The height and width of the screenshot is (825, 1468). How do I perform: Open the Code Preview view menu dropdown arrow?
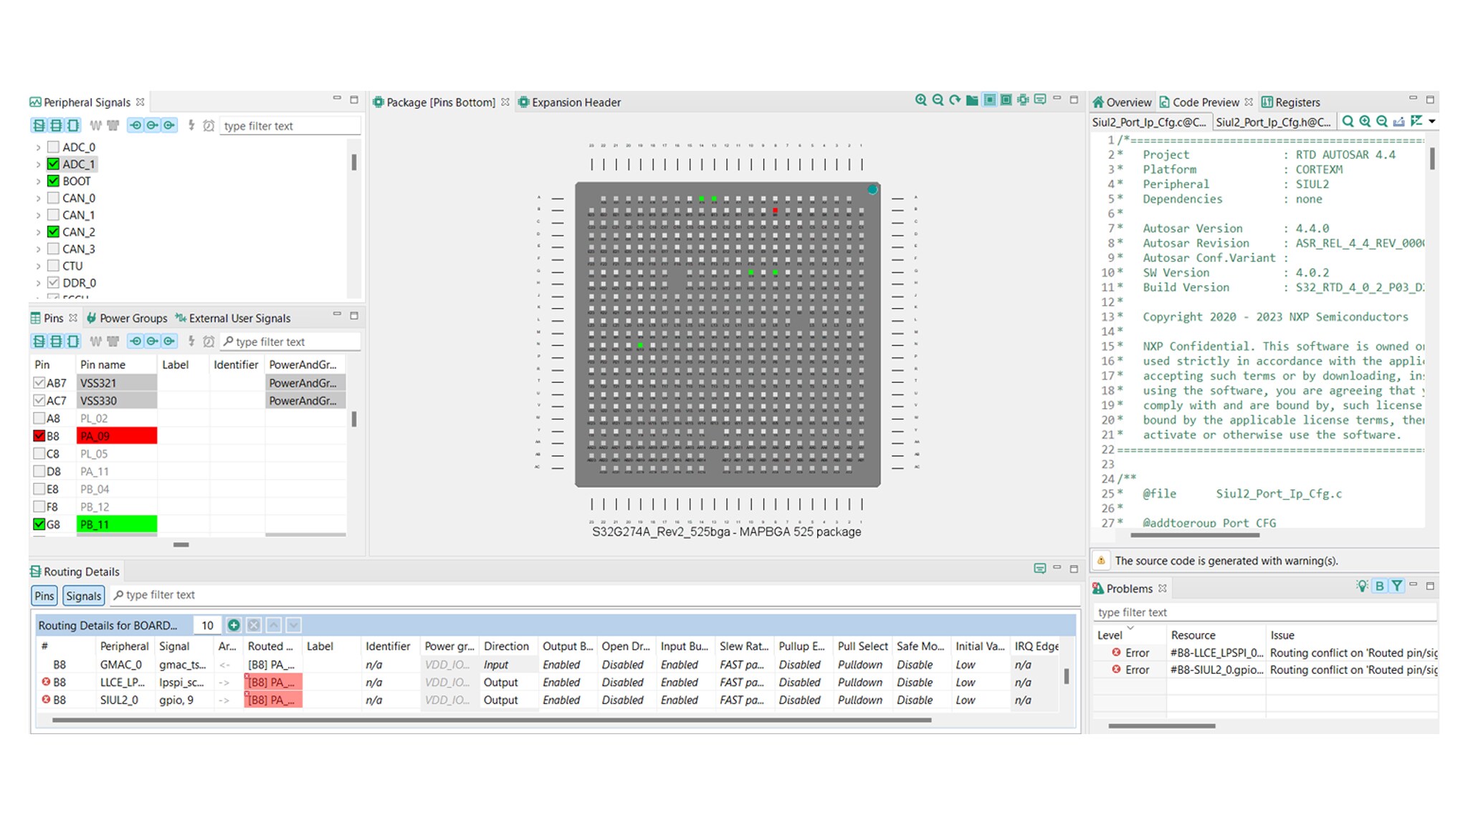click(x=1431, y=122)
